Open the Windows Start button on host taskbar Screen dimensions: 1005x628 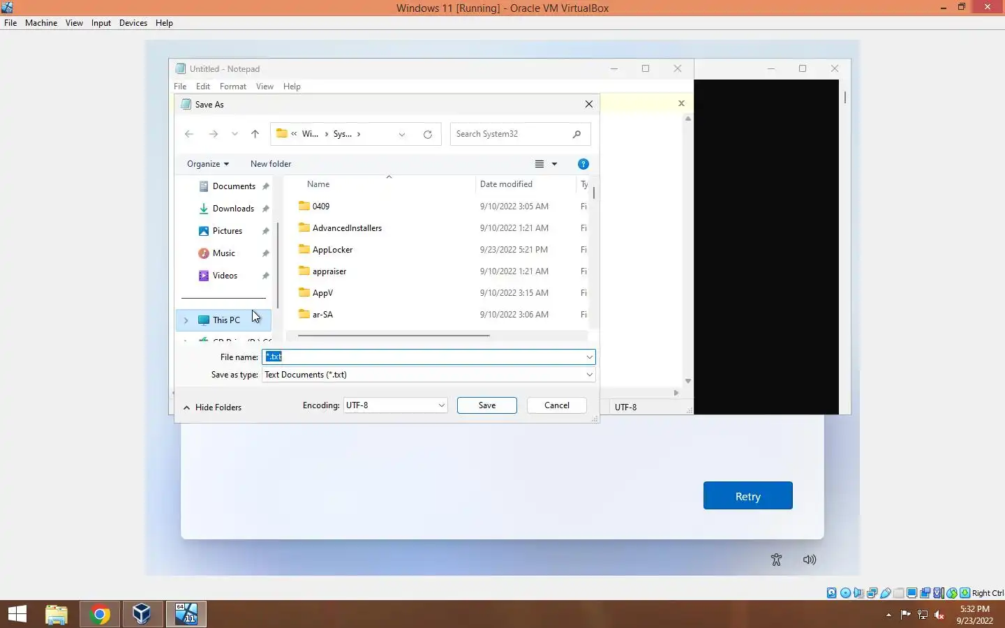17,614
